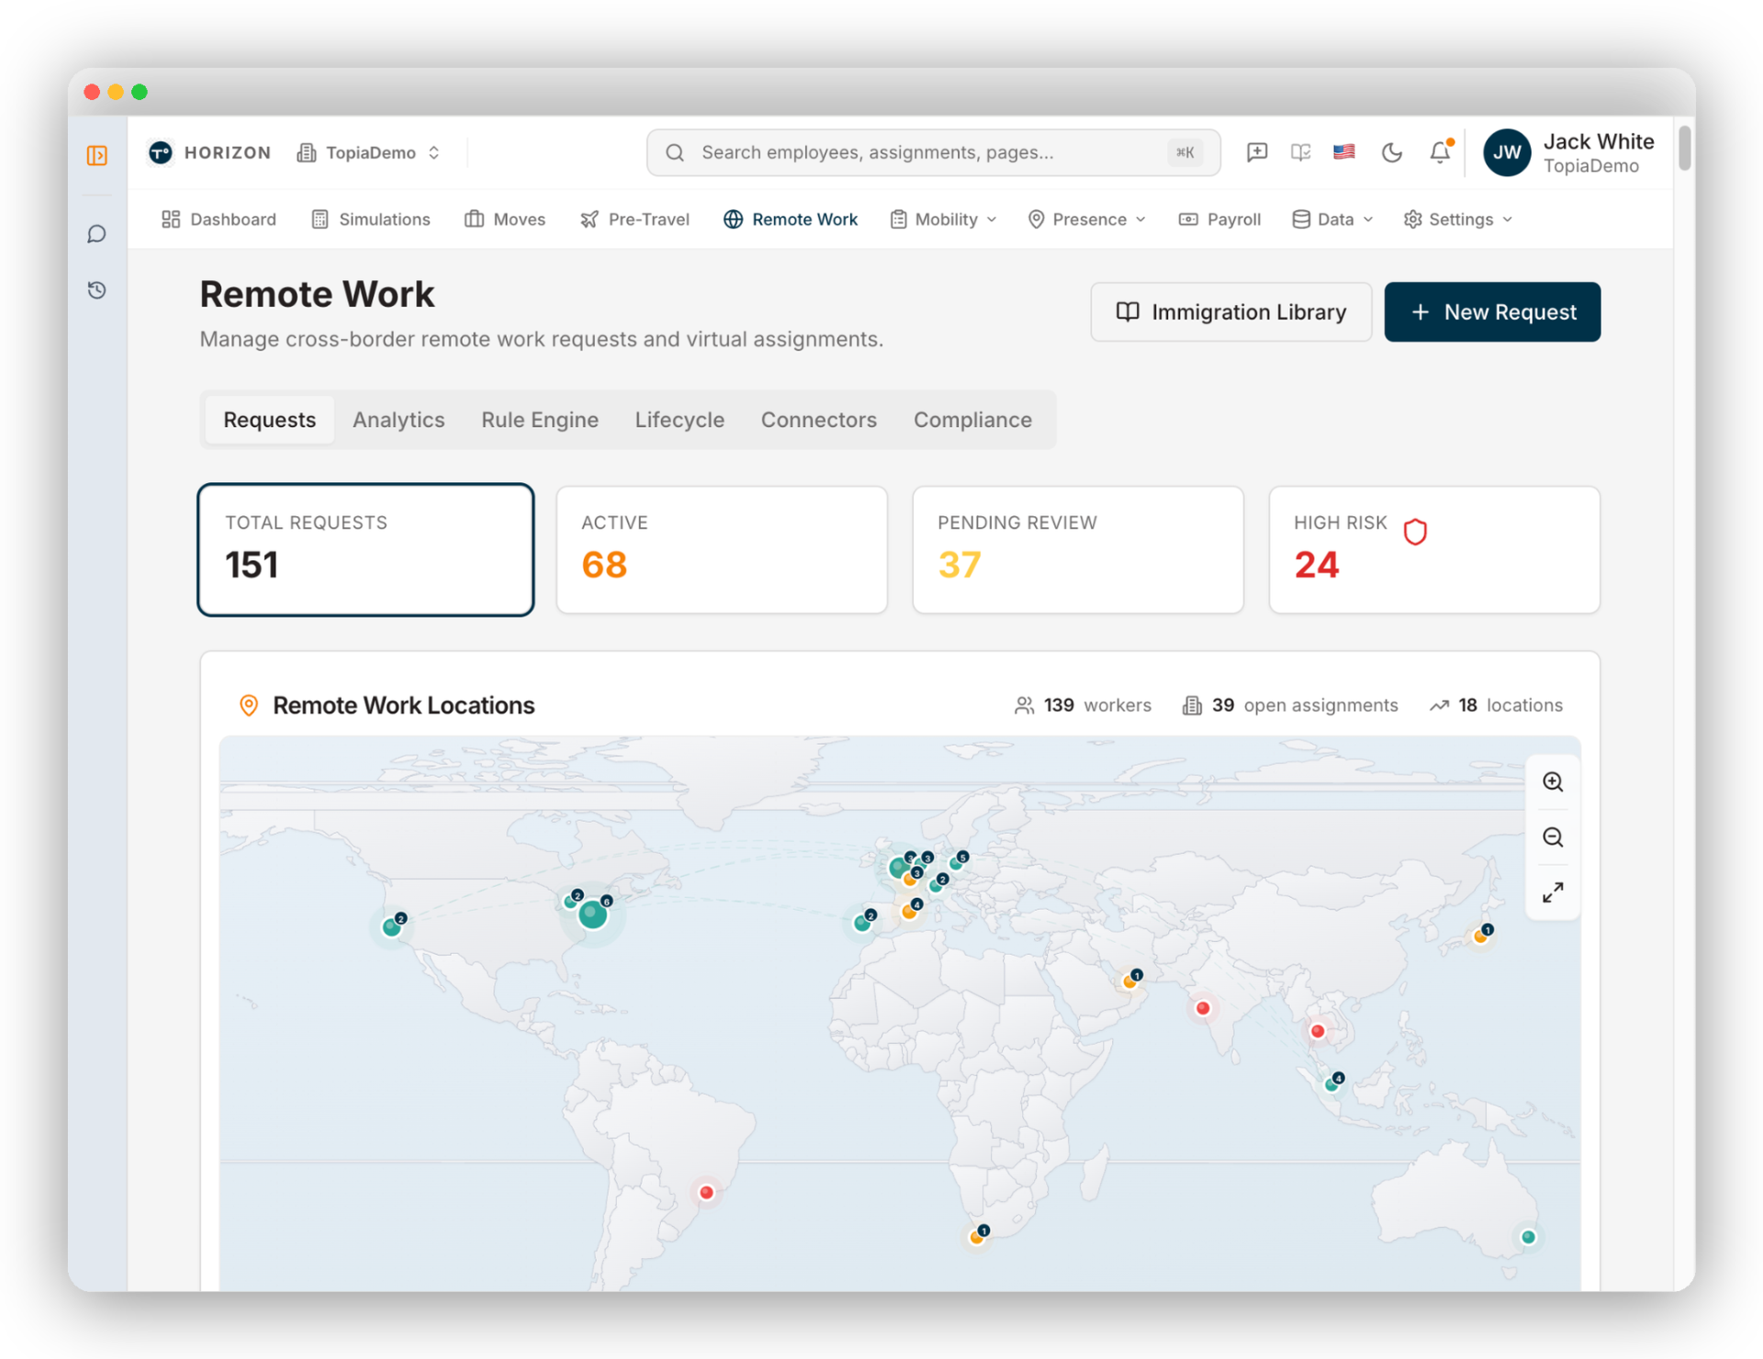Image resolution: width=1763 pixels, height=1359 pixels.
Task: Switch to the Connectors tab
Action: [x=818, y=420]
